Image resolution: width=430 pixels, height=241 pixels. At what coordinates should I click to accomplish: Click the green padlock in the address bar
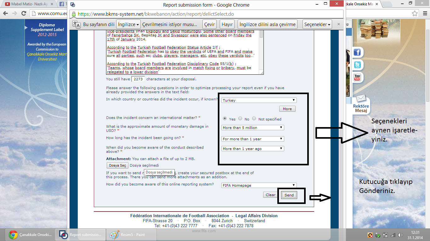[74, 14]
